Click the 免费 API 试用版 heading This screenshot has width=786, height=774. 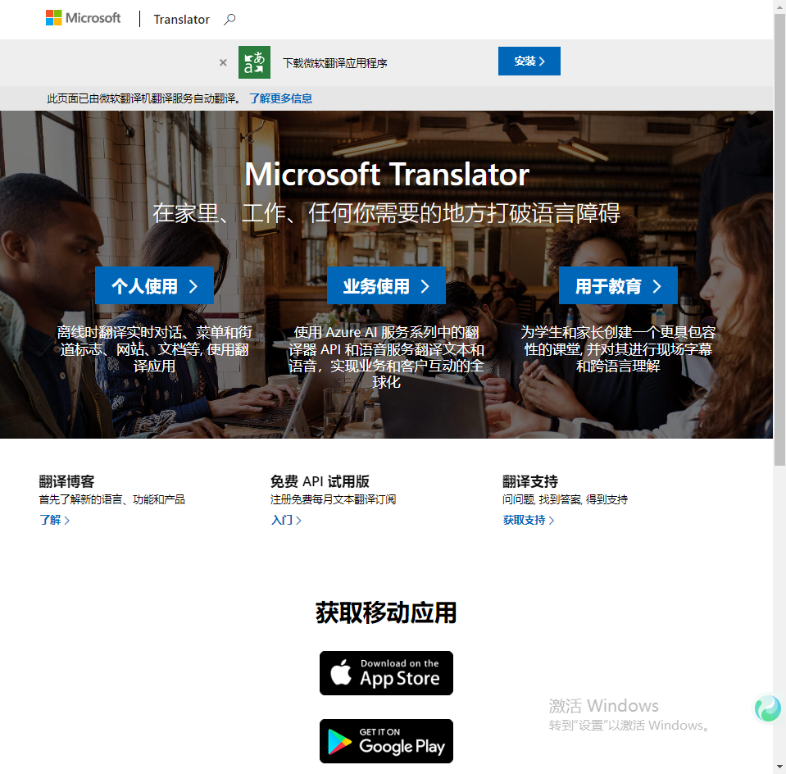pos(320,481)
